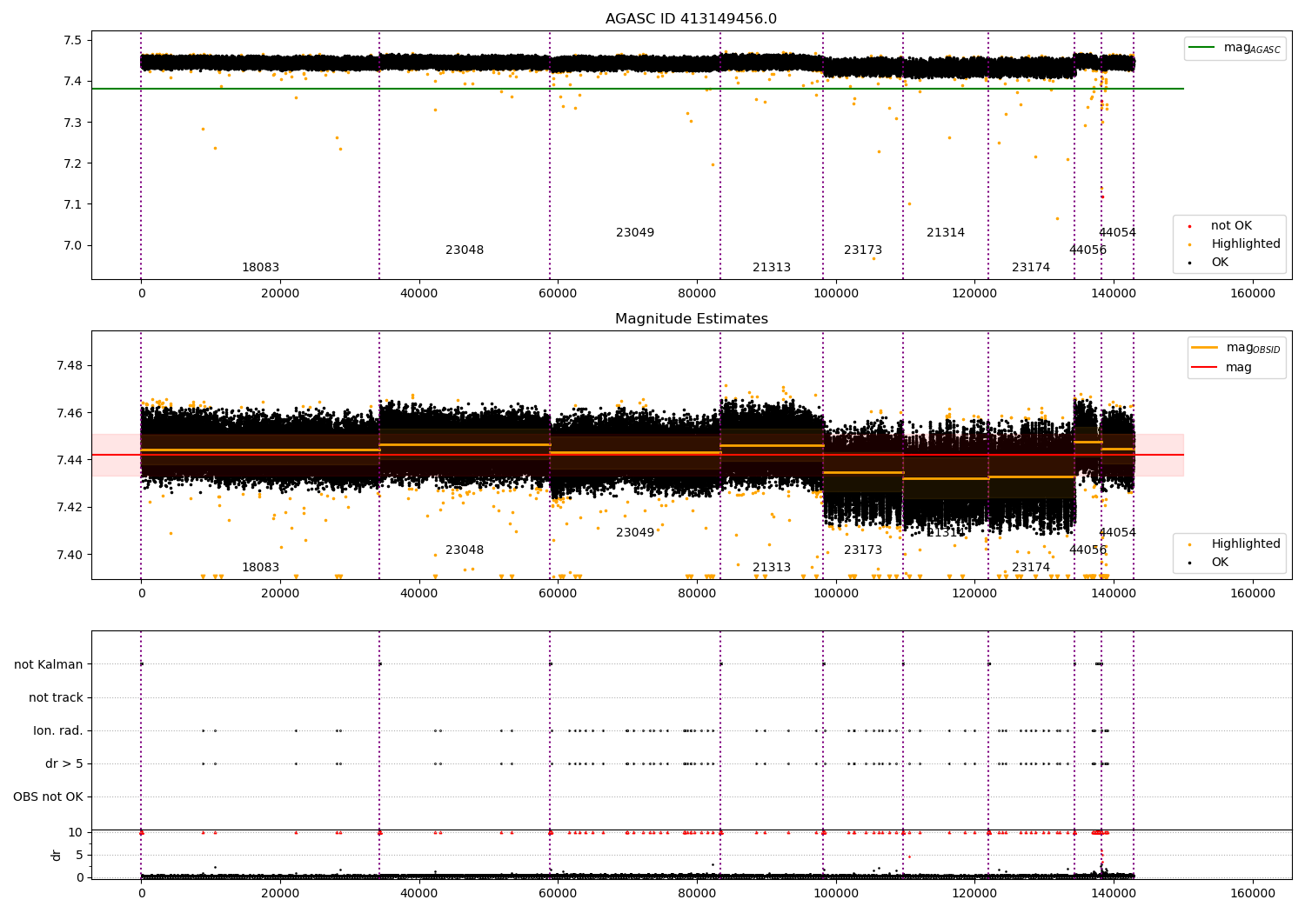Click the 'Ion. rad.' axis label
The height and width of the screenshot is (913, 1305).
[58, 731]
